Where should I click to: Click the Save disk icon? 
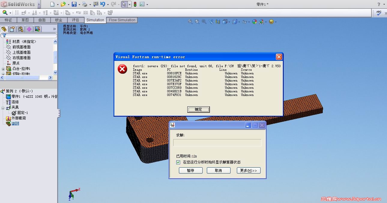74,4
